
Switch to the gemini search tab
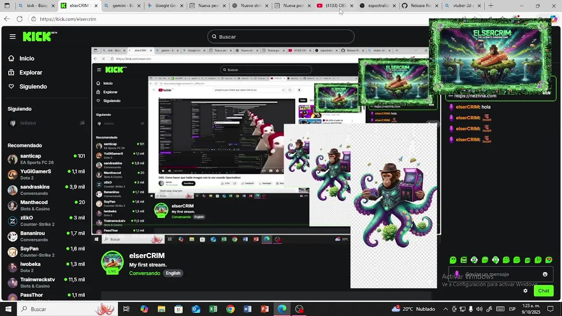123,6
